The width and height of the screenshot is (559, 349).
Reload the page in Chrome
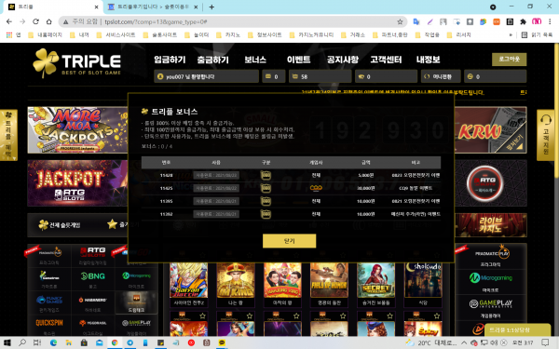pos(35,21)
